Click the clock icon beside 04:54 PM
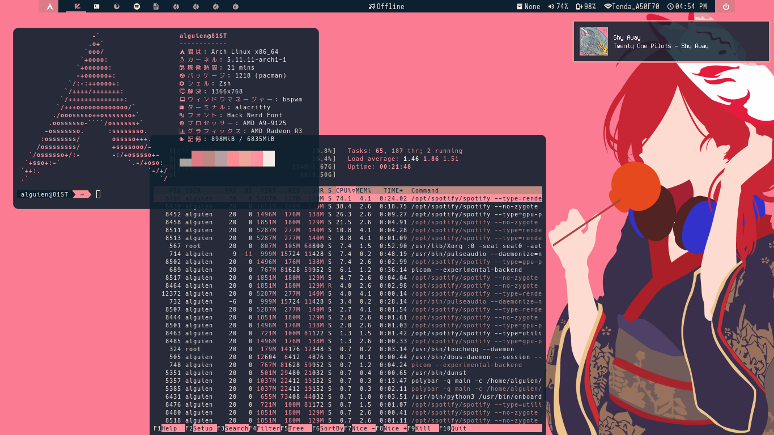This screenshot has height=435, width=774. coord(671,7)
